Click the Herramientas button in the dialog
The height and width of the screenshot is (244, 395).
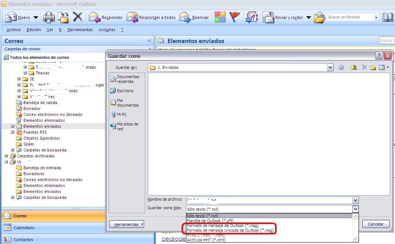(127, 224)
